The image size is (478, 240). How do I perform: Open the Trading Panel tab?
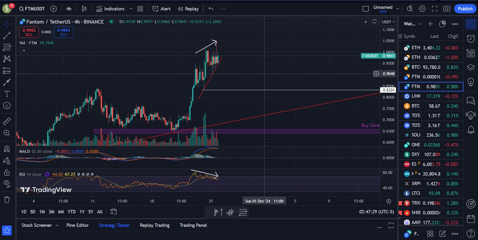pos(193,225)
